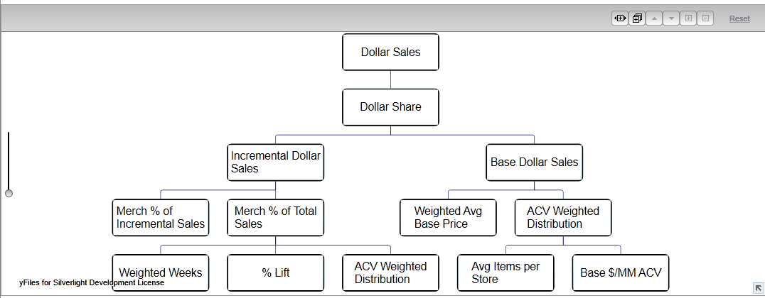
Task: Click the Reset link
Action: (739, 18)
